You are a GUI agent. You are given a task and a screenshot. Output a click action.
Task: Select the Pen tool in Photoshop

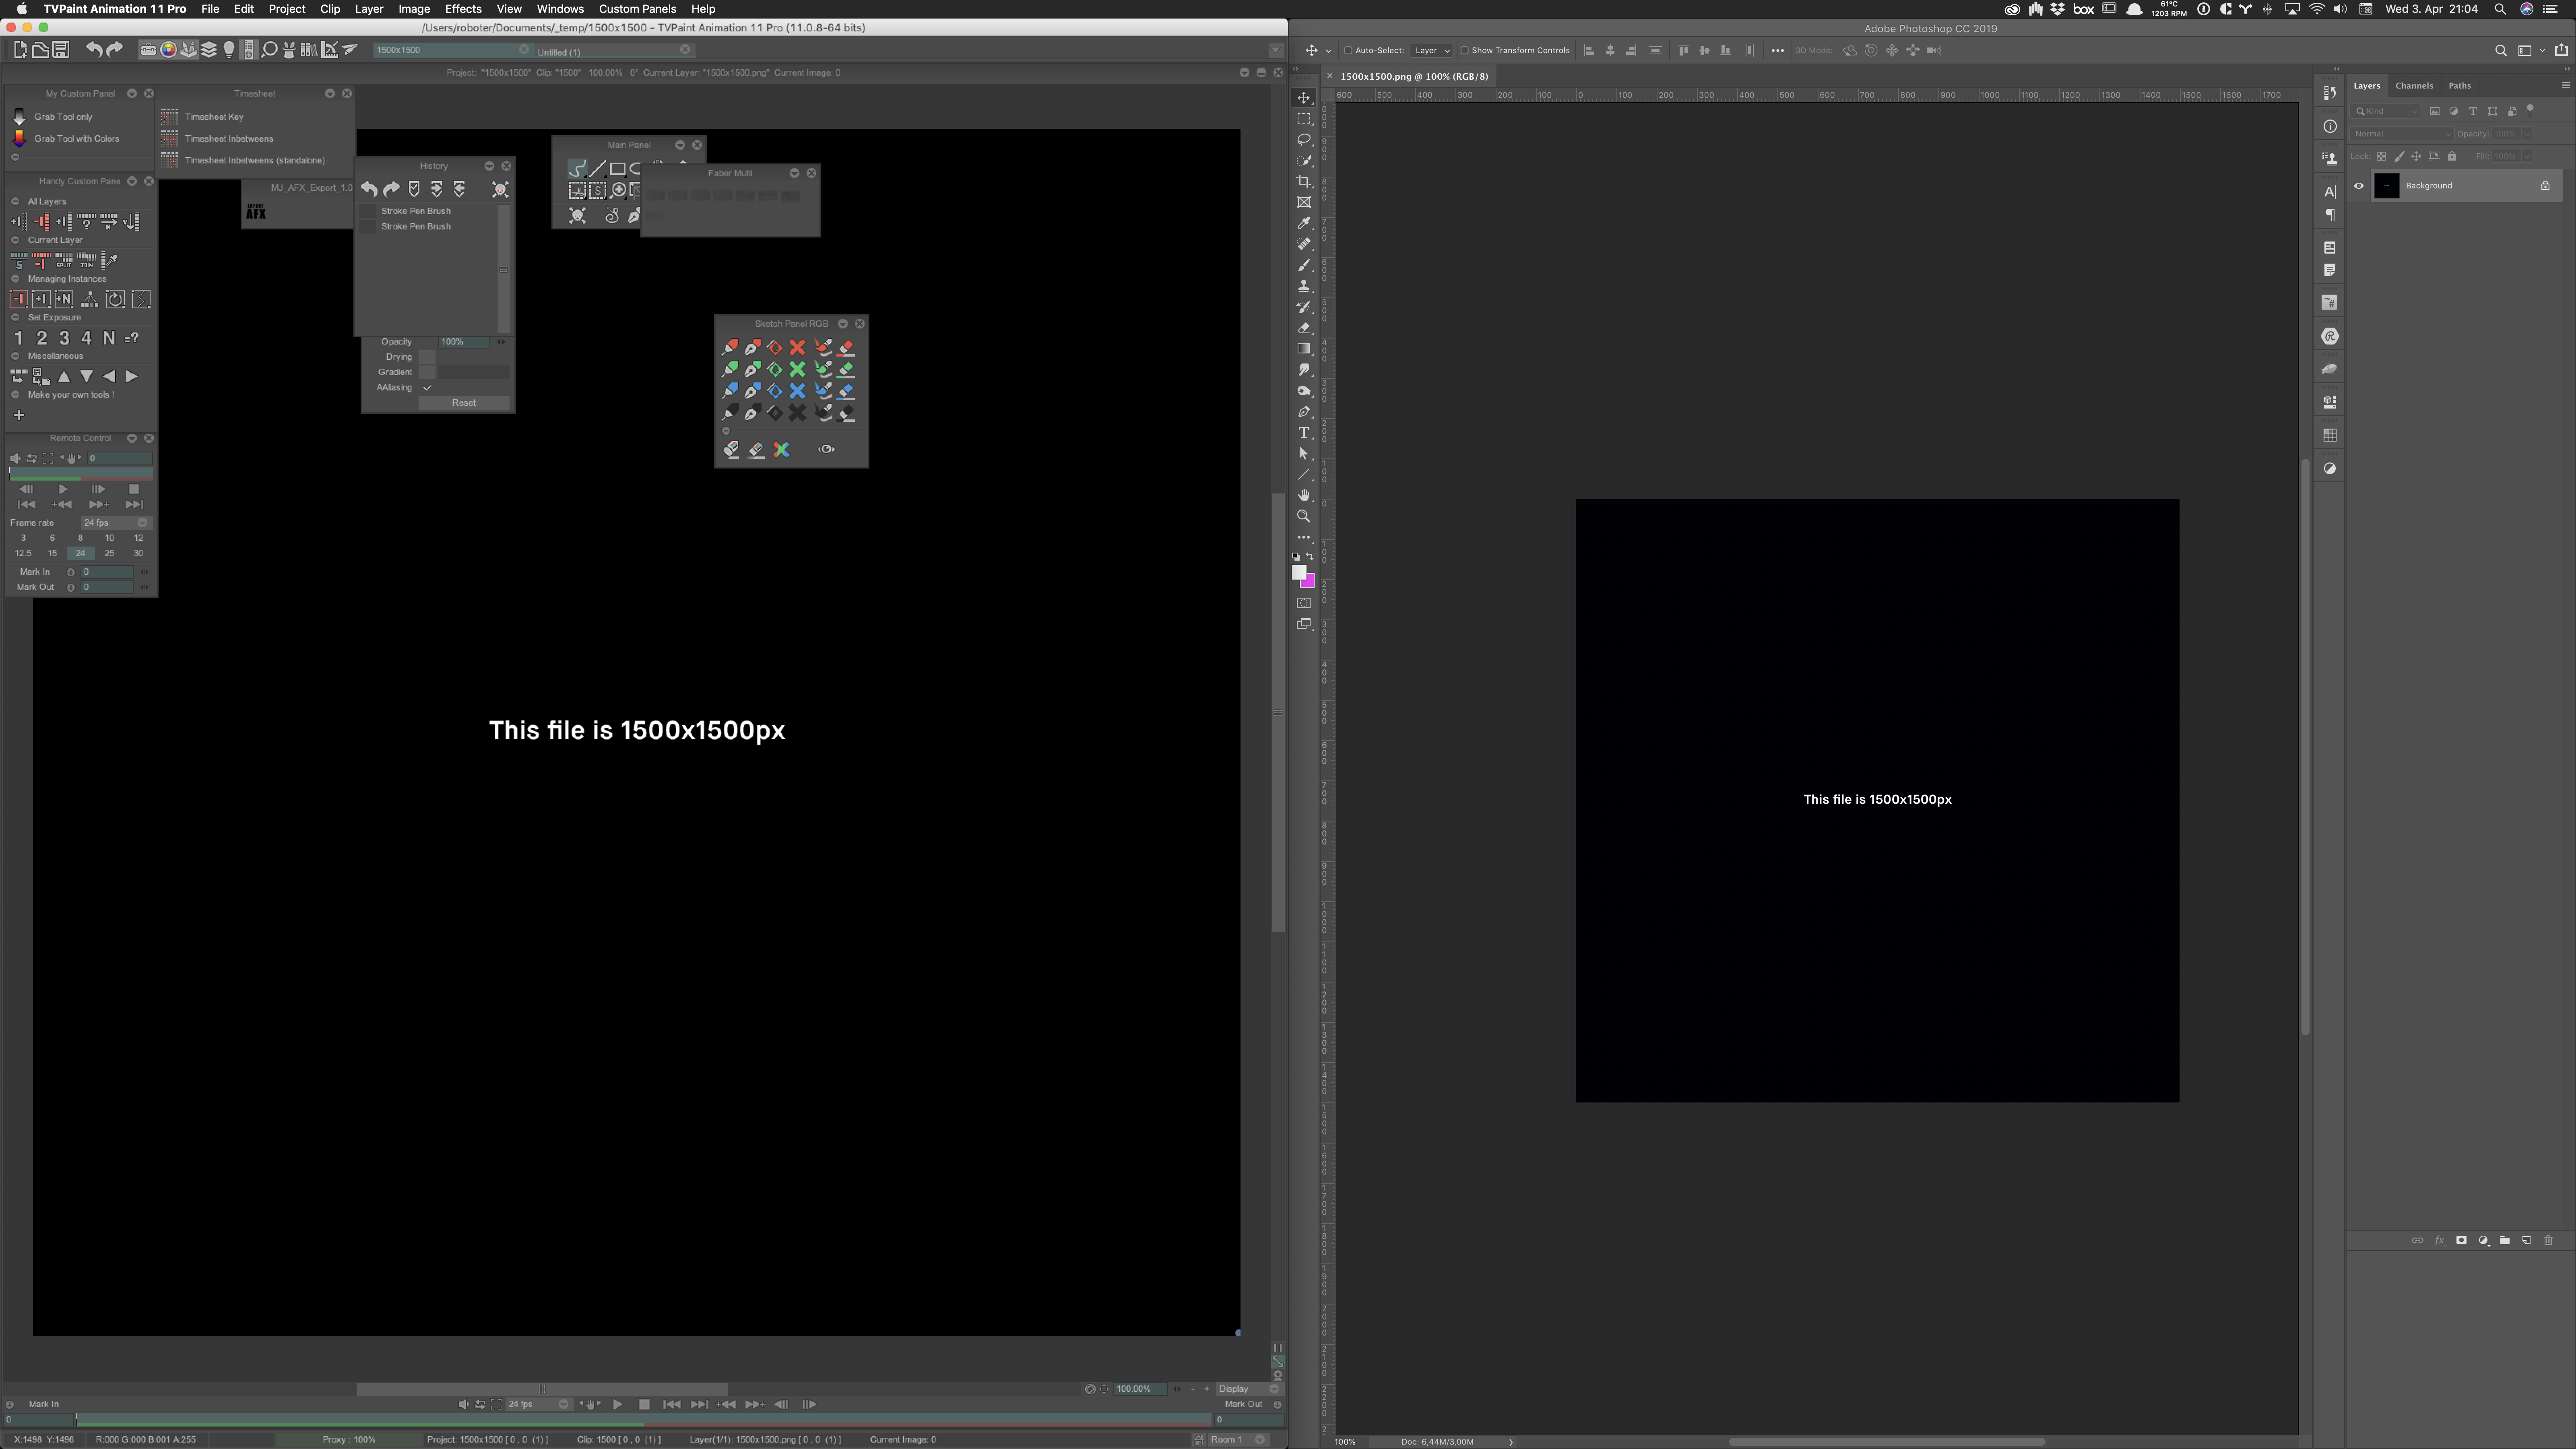click(x=1304, y=412)
